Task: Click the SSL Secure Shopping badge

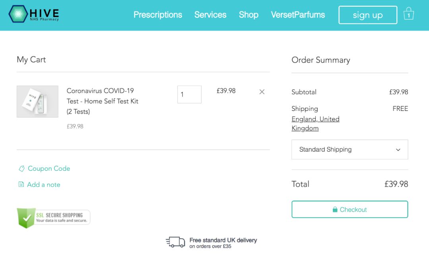Action: pos(53,218)
